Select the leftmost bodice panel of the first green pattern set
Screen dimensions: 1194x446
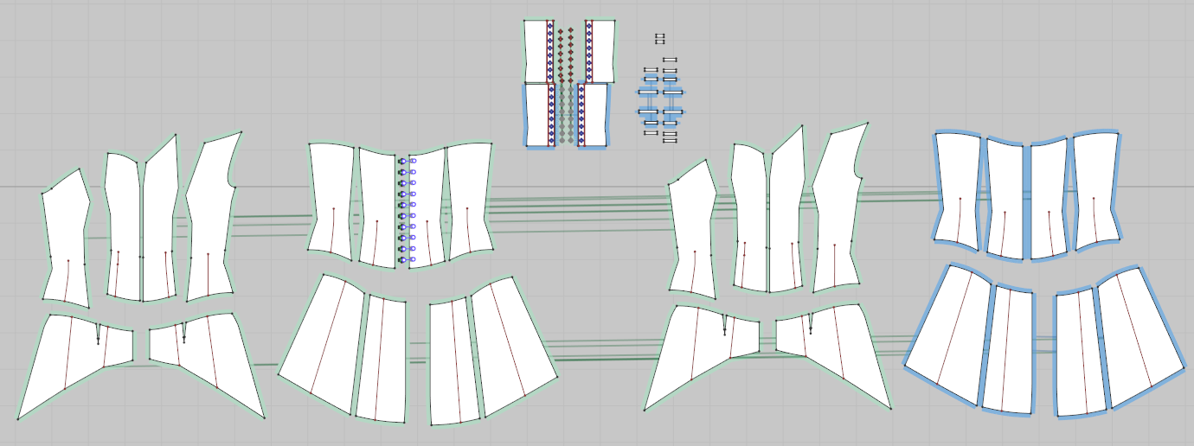pos(66,238)
